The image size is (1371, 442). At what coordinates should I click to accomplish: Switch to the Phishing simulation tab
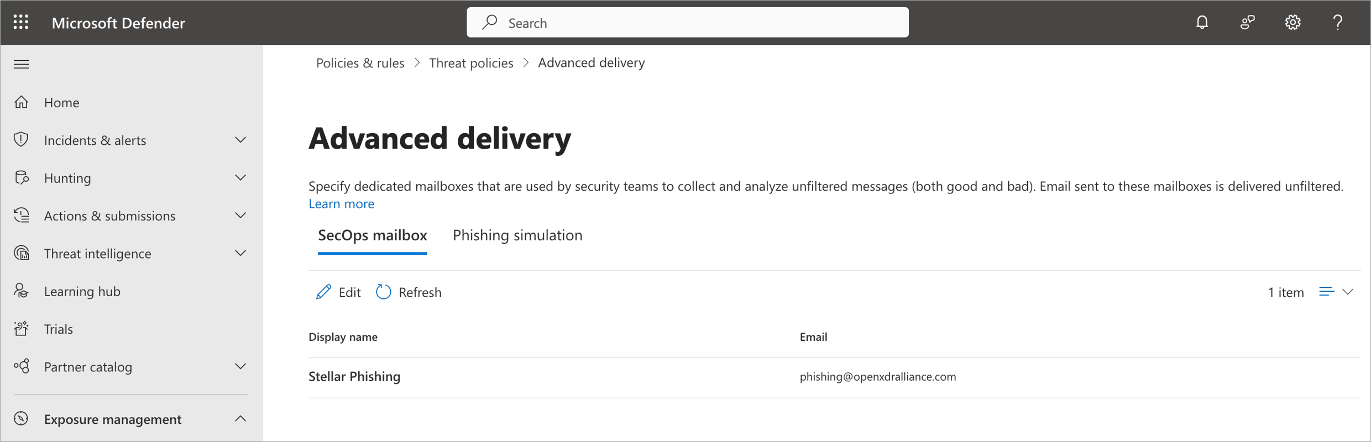point(517,235)
